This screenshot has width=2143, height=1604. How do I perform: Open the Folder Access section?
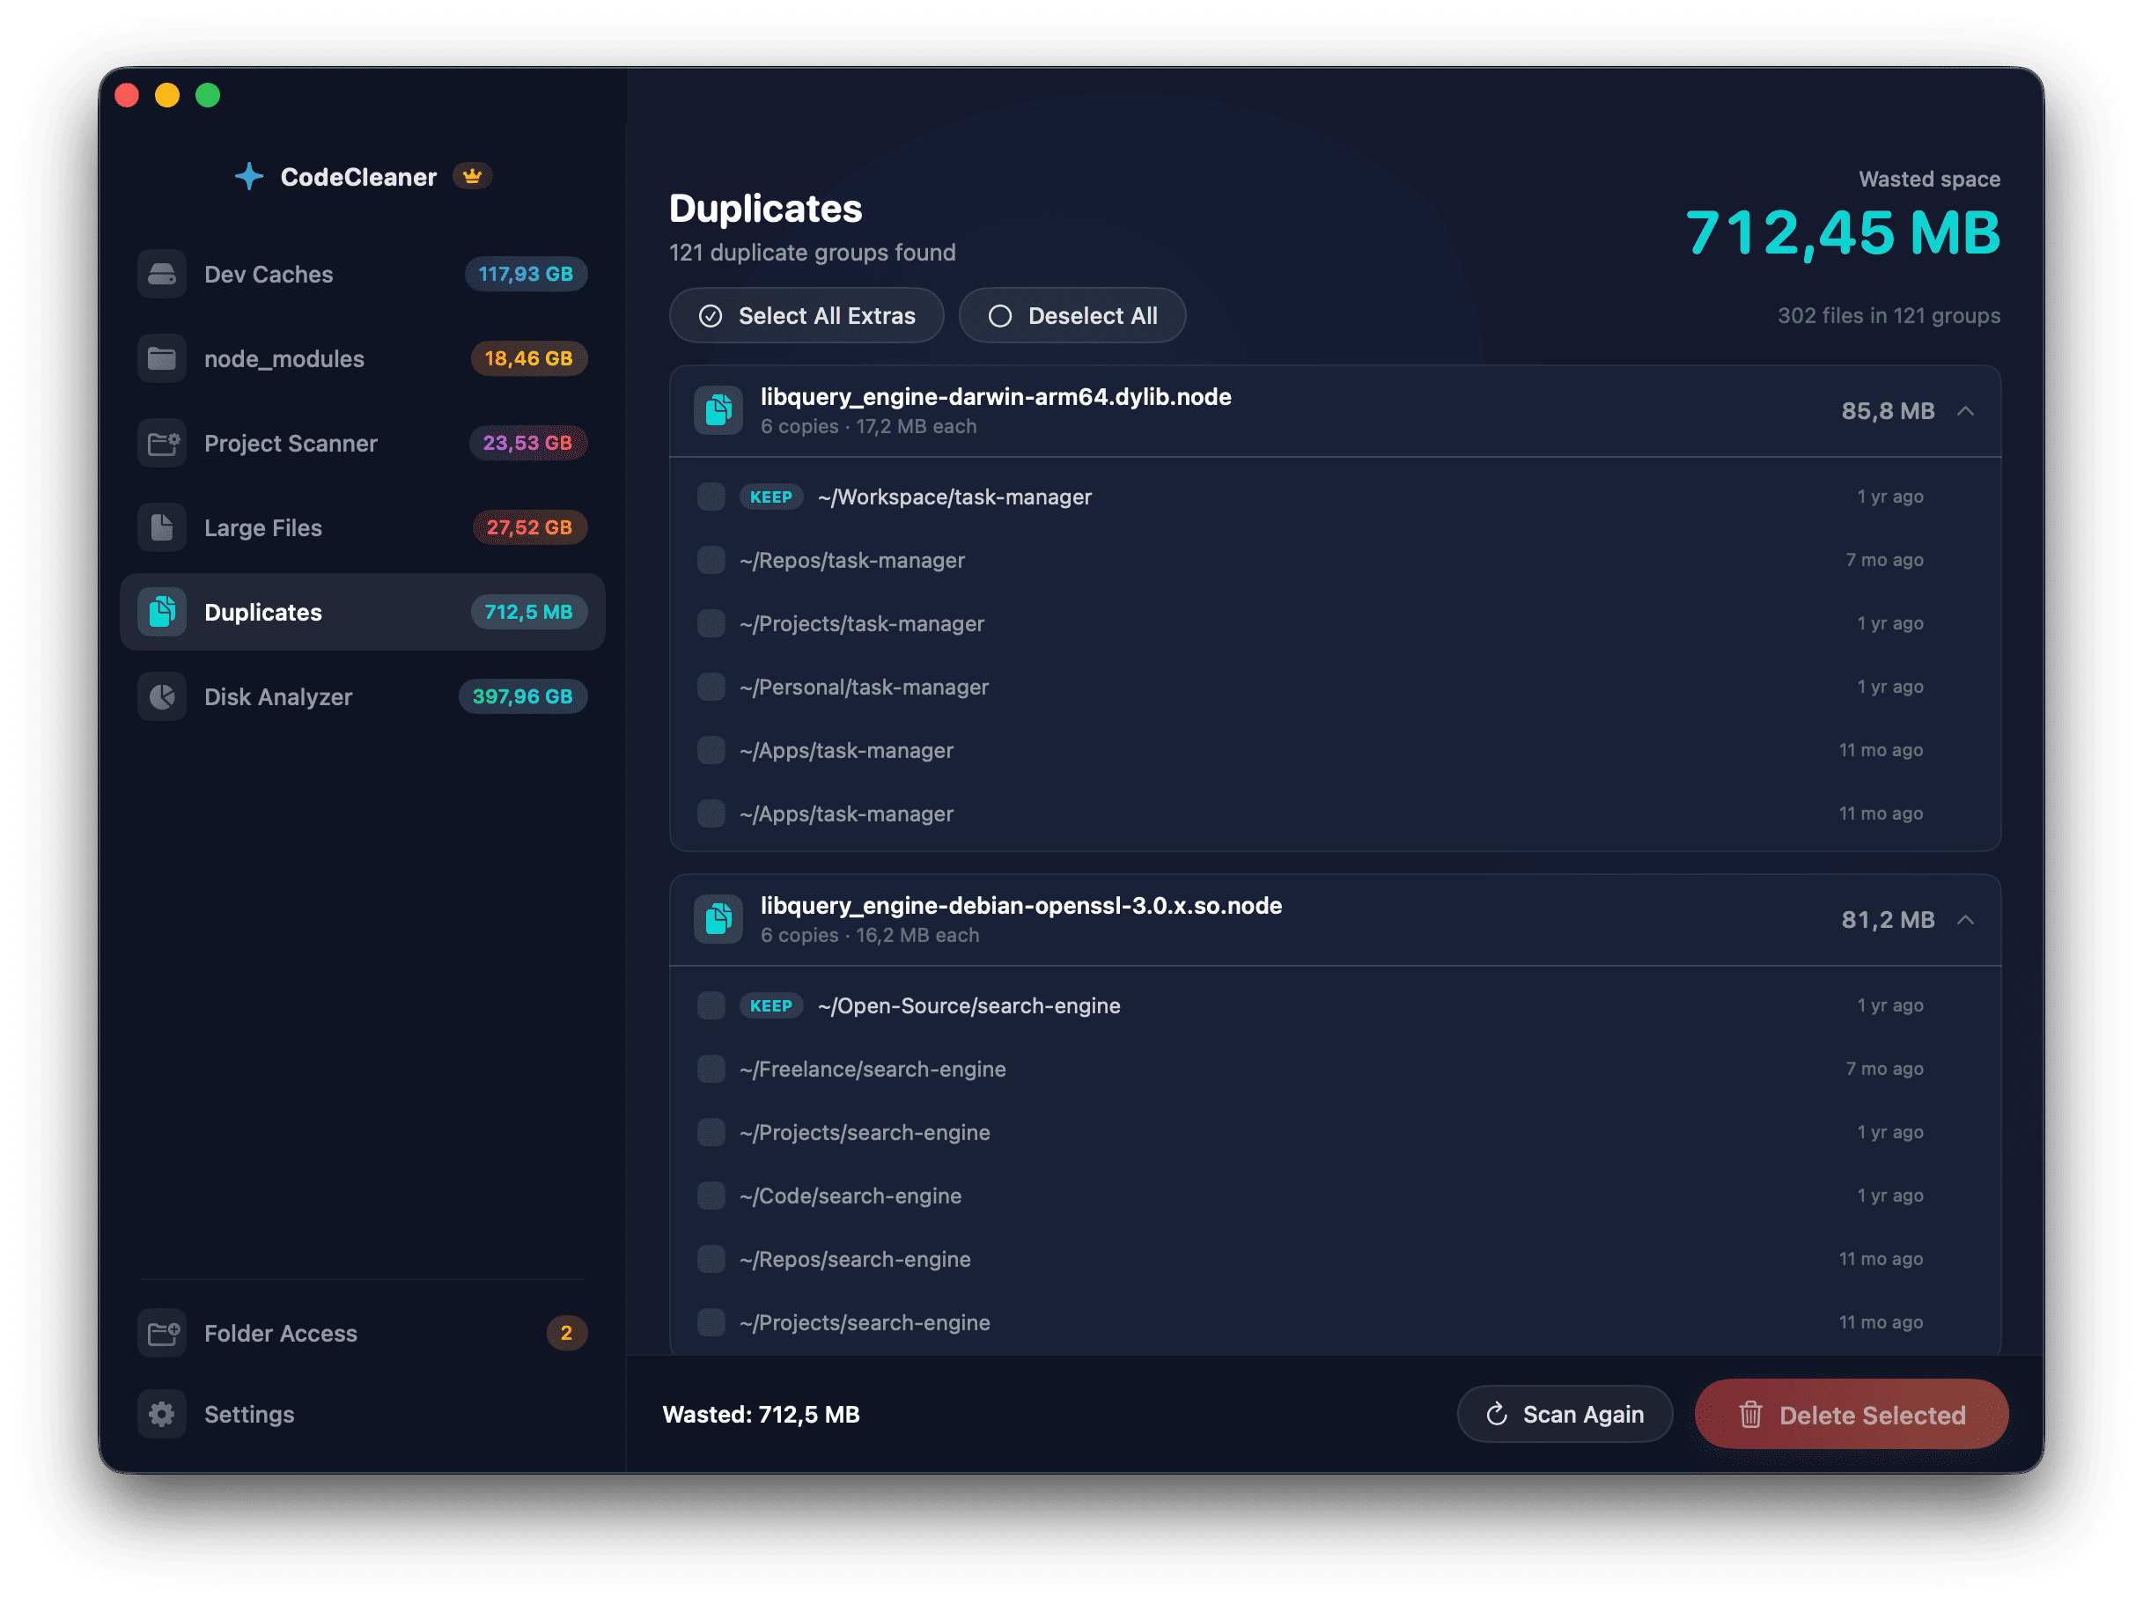[280, 1333]
